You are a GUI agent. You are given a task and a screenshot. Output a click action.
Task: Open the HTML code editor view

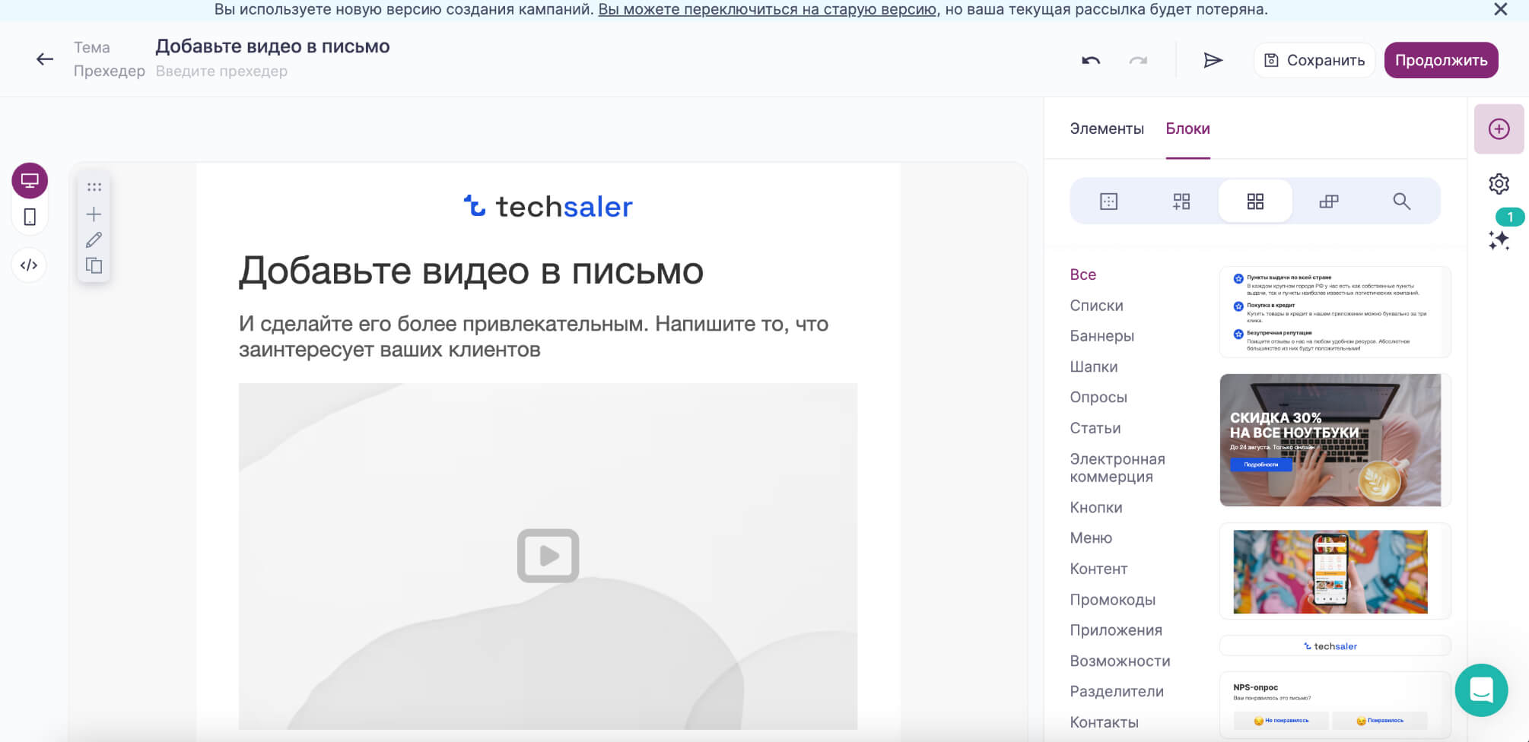[29, 265]
